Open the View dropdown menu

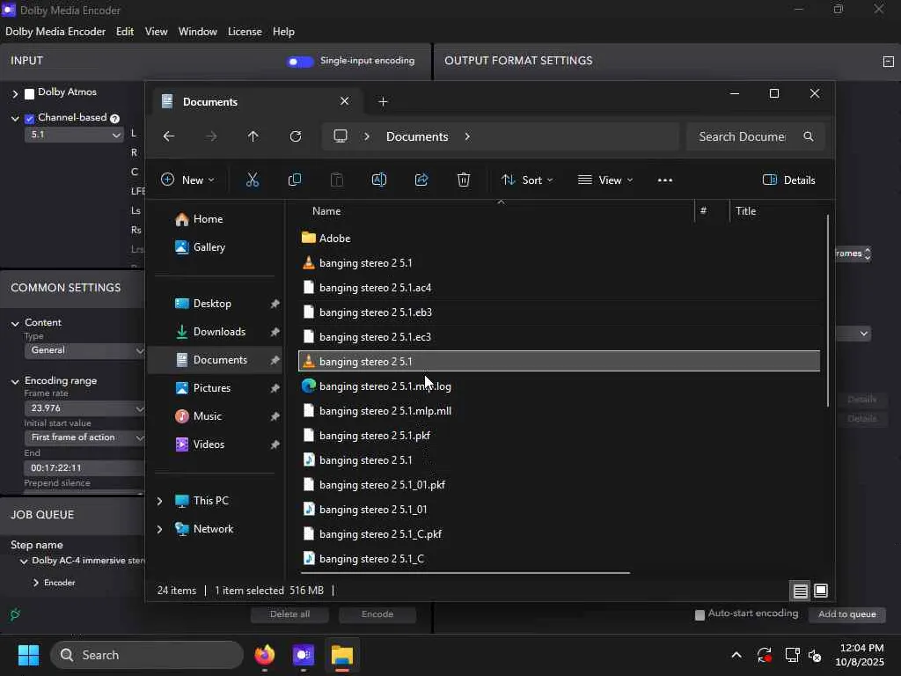(x=605, y=180)
